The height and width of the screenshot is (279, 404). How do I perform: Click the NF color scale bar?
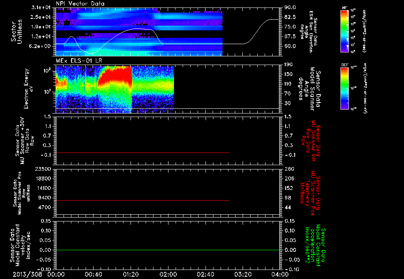(x=345, y=31)
